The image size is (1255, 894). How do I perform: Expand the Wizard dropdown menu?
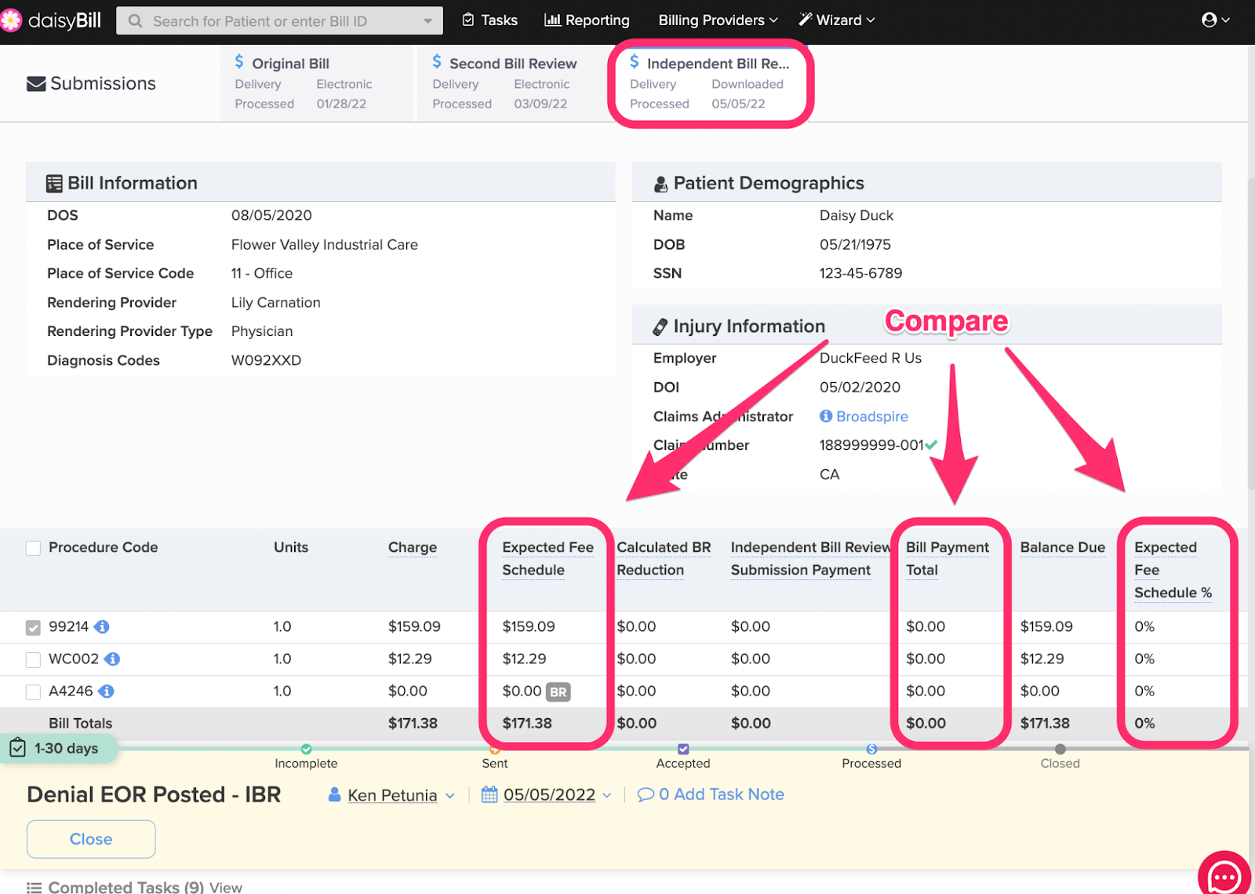837,20
